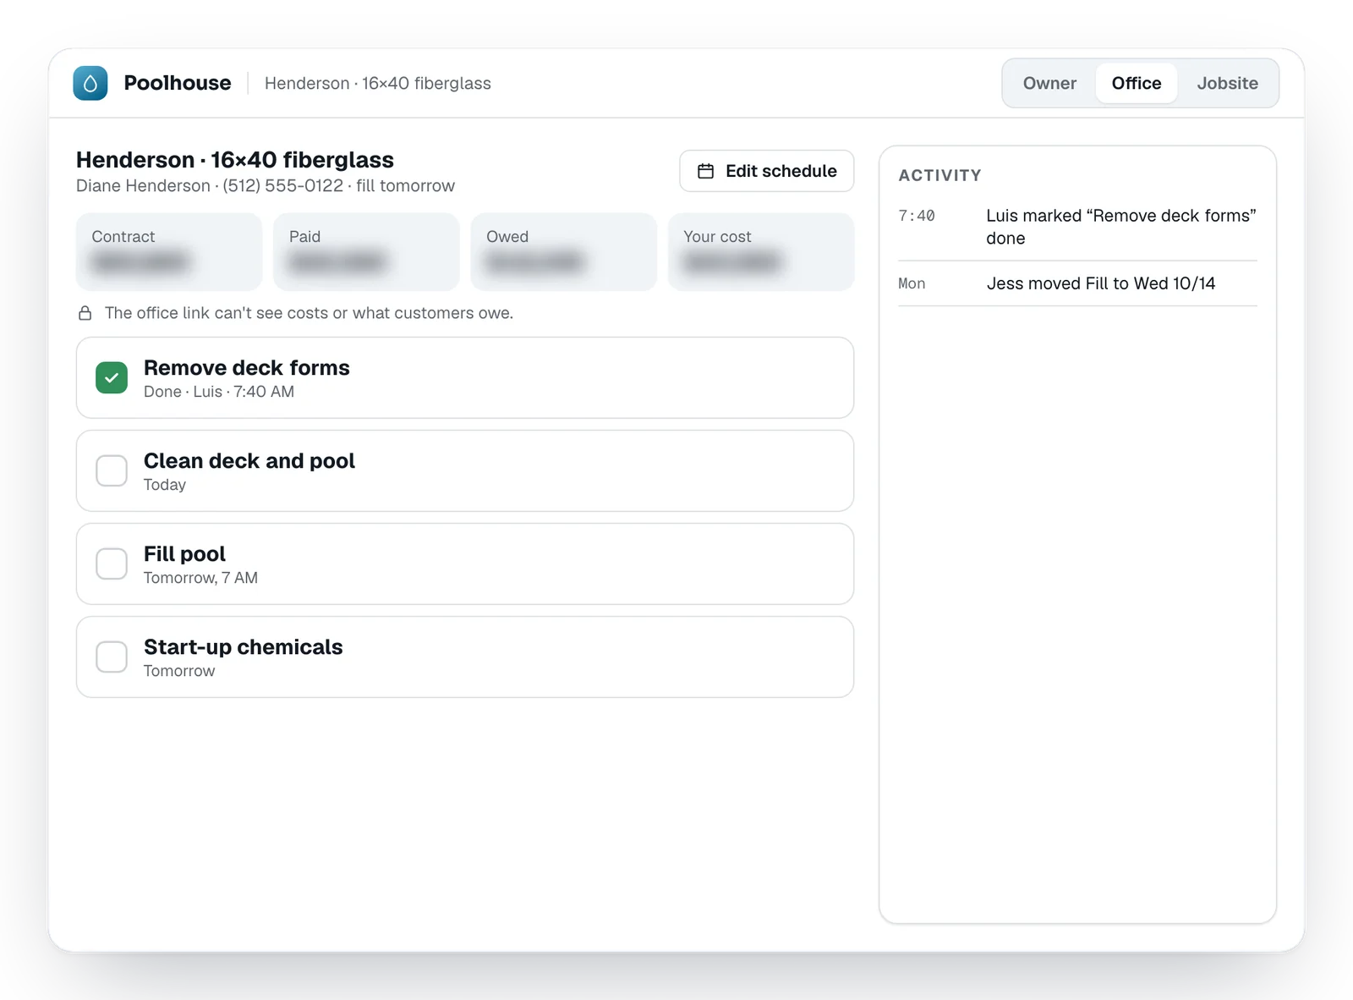1353x1000 pixels.
Task: Open the Jobsite view tab
Action: 1227,83
